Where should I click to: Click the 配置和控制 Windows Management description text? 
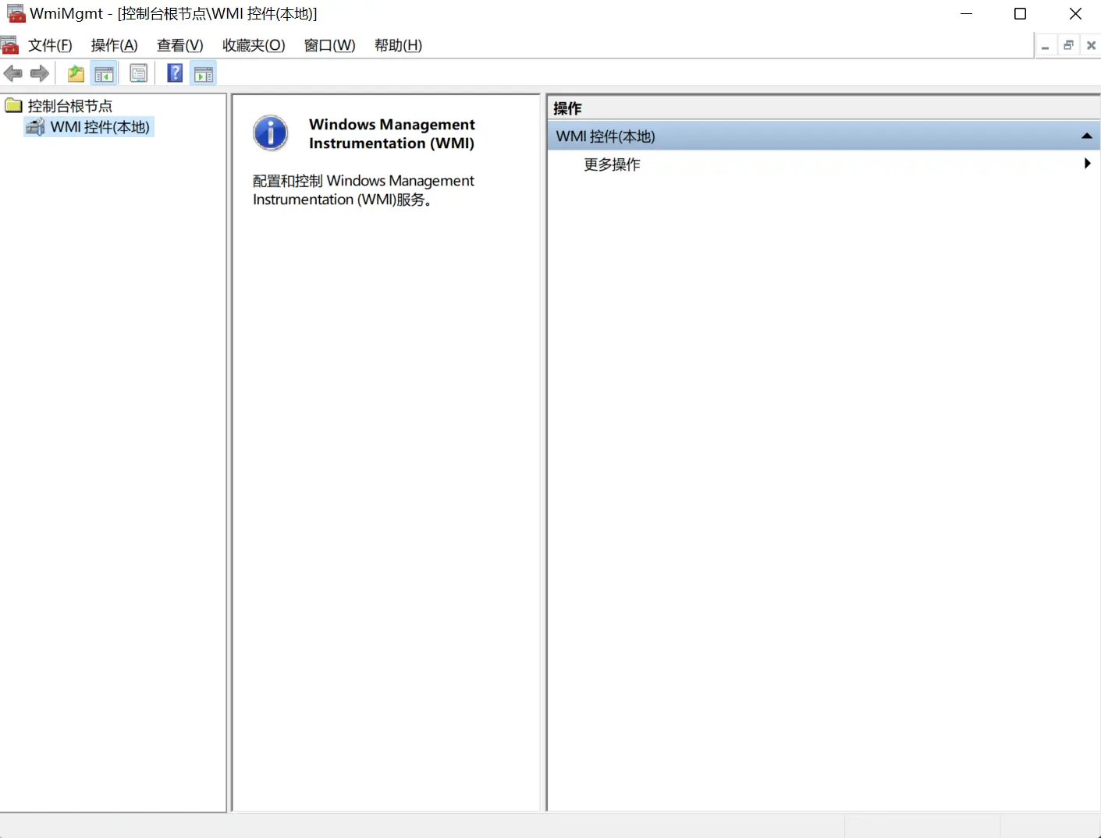[364, 190]
